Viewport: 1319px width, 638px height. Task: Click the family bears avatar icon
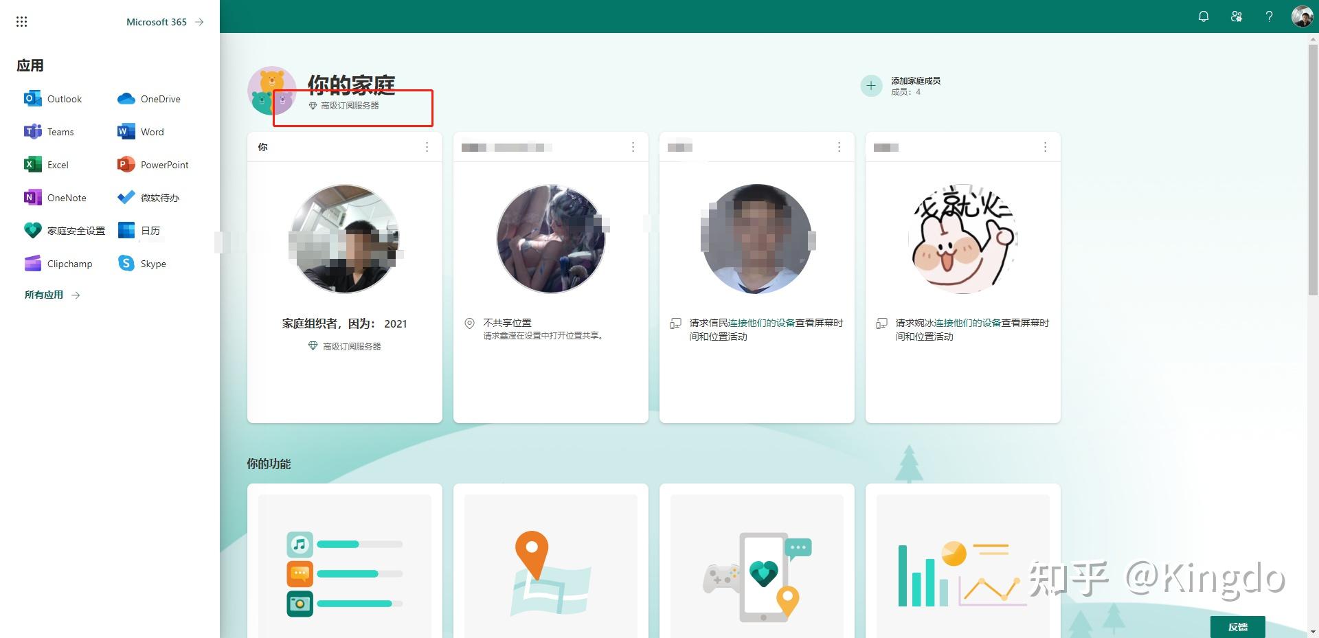[271, 91]
